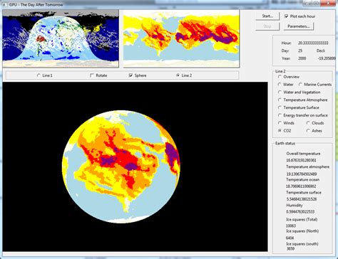
Task: Pick Water and Vegetation option
Action: (280, 92)
